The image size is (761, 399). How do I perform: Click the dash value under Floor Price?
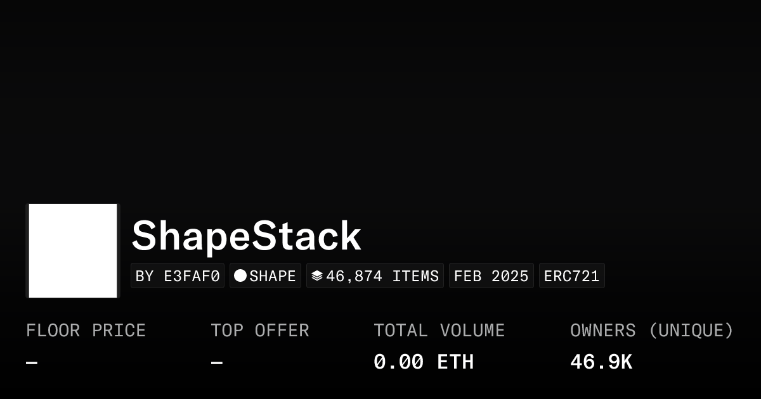click(x=32, y=363)
